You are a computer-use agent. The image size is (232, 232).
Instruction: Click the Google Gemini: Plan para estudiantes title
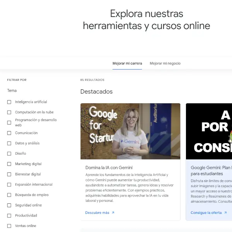[x=211, y=171]
